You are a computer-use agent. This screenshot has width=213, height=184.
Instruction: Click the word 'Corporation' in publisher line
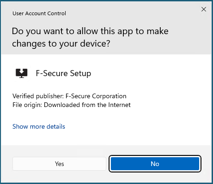[x=109, y=96]
